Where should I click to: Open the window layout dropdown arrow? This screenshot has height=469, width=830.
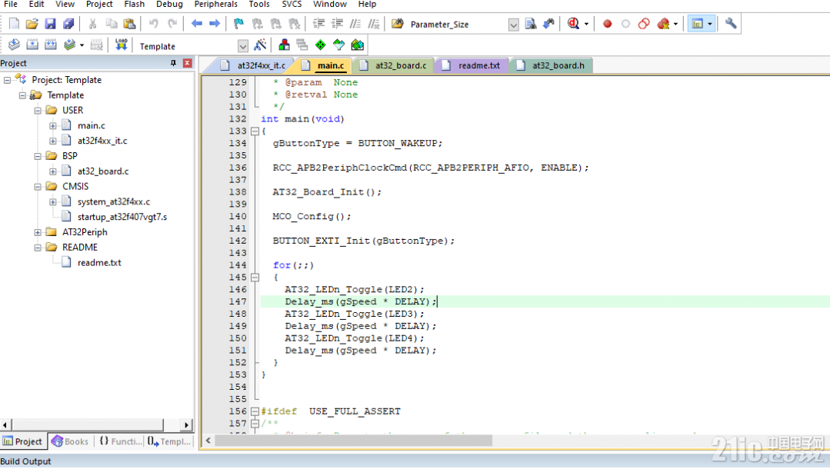[x=710, y=24]
